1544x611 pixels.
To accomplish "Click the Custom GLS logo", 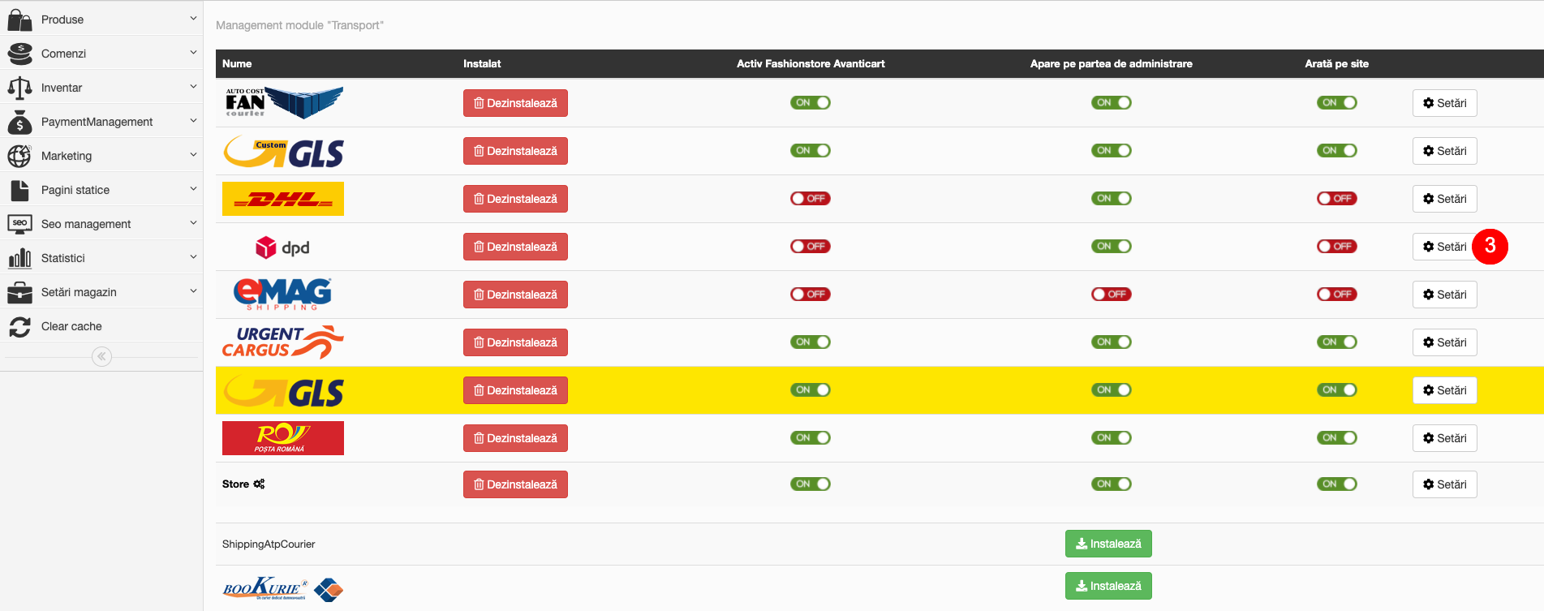I will 283,151.
